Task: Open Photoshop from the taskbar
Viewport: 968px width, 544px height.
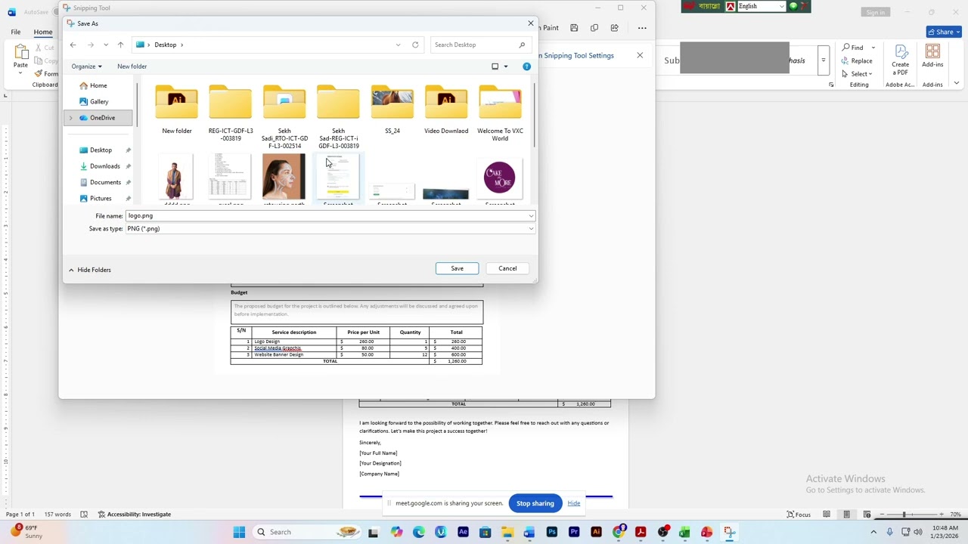Action: [x=552, y=532]
